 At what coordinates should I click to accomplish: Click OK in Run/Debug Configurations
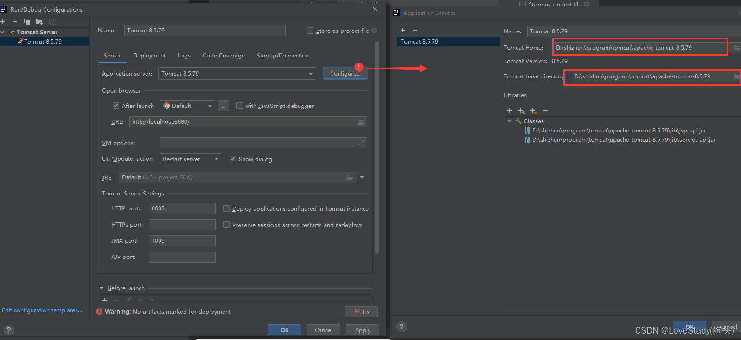(x=285, y=330)
